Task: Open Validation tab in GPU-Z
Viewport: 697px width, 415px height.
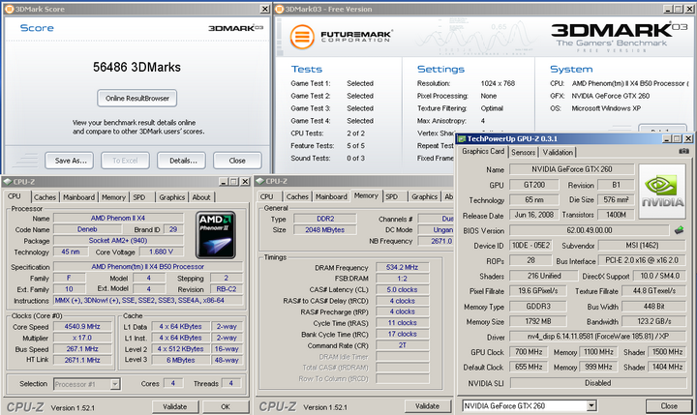Action: tap(558, 153)
